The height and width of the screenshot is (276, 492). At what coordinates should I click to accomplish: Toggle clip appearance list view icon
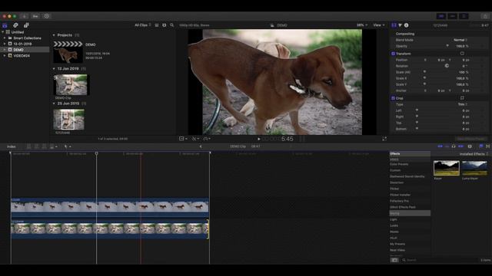pos(157,25)
